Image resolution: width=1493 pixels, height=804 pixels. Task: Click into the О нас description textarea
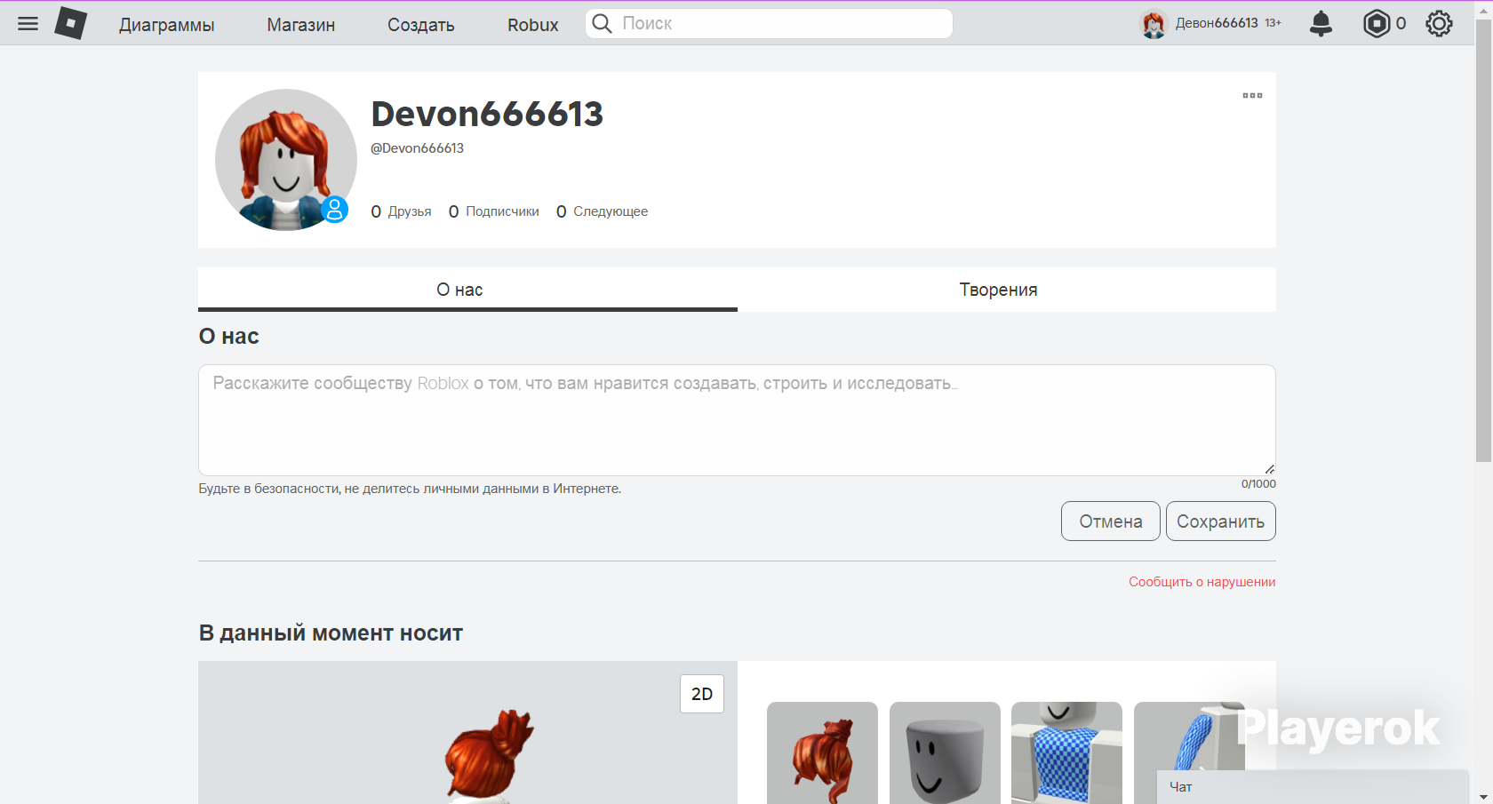tap(737, 420)
